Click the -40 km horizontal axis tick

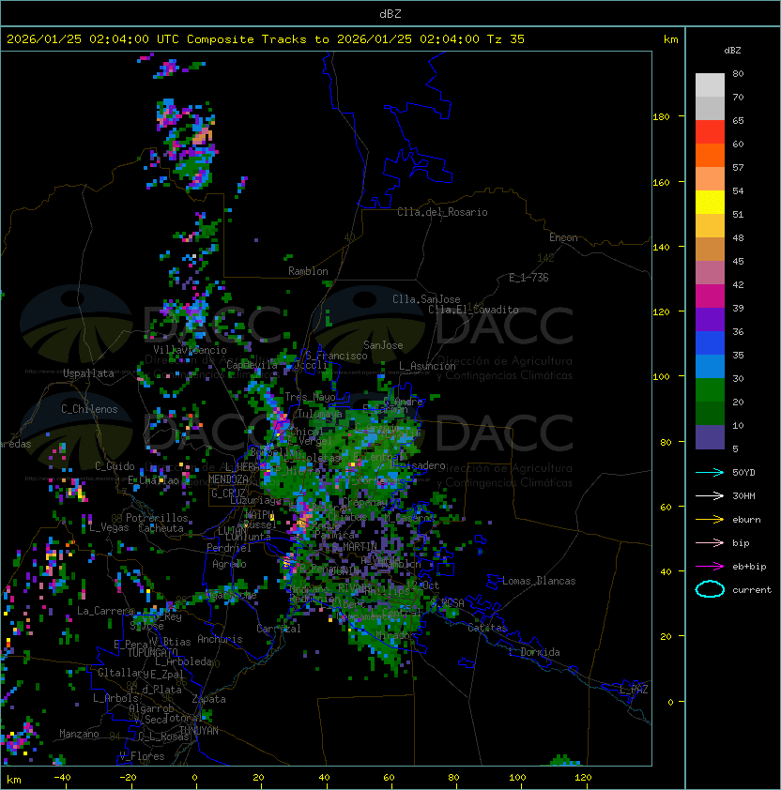coord(62,778)
